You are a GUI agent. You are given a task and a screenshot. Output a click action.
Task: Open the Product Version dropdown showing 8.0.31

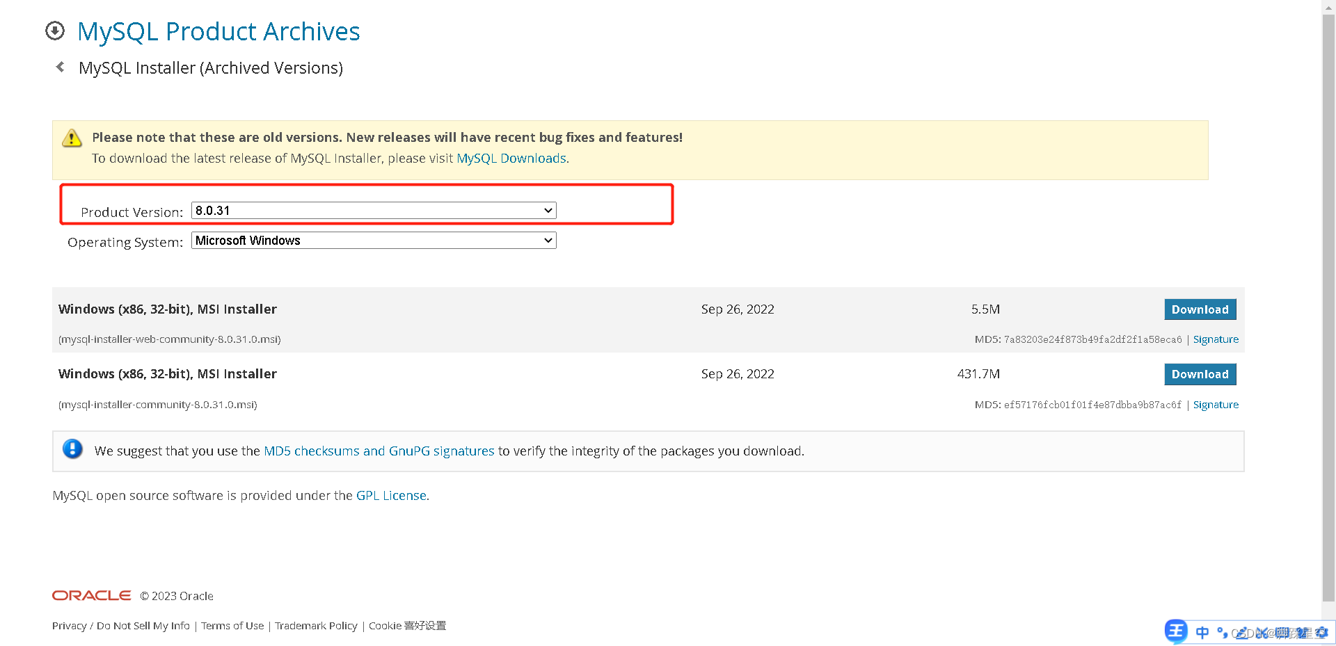(374, 211)
